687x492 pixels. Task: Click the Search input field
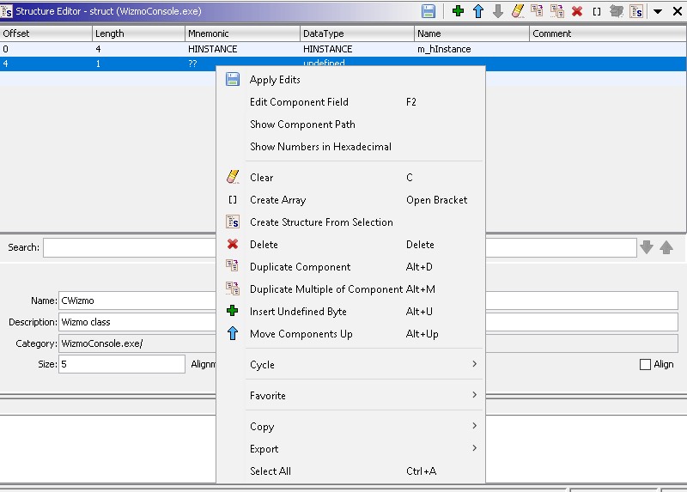[339, 247]
